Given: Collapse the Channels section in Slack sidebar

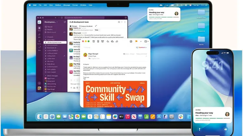Looking at the screenshot, I should click(45, 36).
